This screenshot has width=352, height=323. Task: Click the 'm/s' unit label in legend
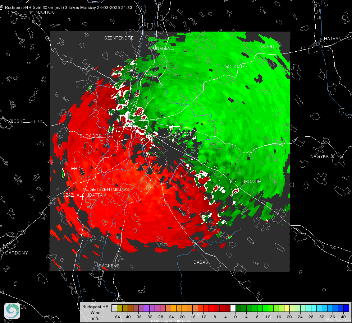95,318
